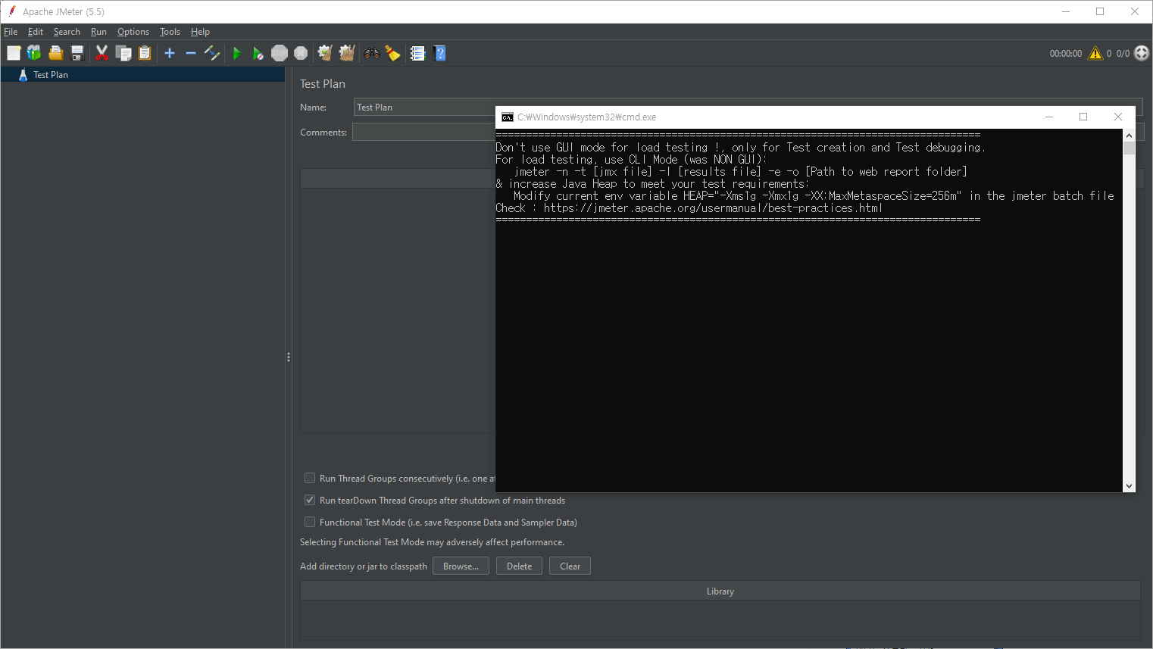Maximize the cmd.exe window

click(1083, 117)
